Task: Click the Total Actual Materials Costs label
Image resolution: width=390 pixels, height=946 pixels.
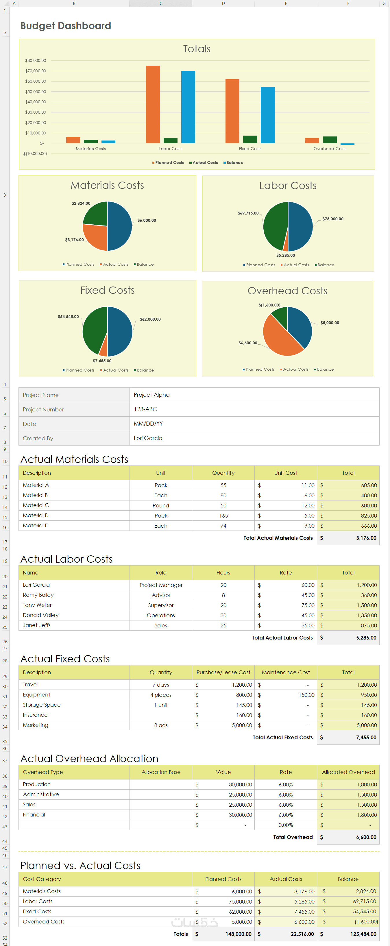Action: 278,538
